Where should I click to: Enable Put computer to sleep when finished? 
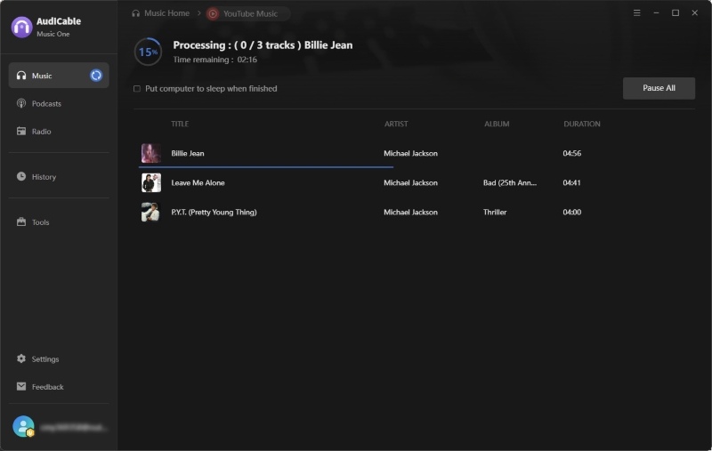137,88
